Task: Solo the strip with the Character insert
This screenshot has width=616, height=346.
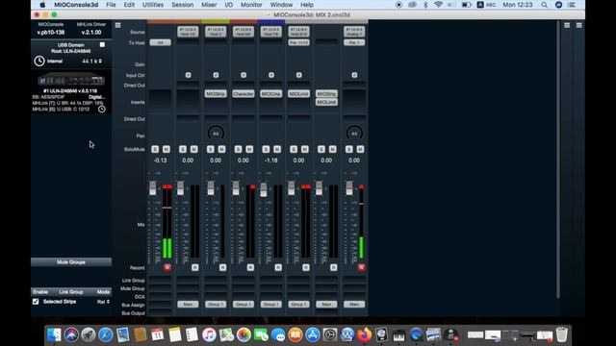Action: pyautogui.click(x=238, y=150)
